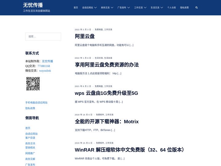Open the 阿里云盘 article title

tap(85, 36)
